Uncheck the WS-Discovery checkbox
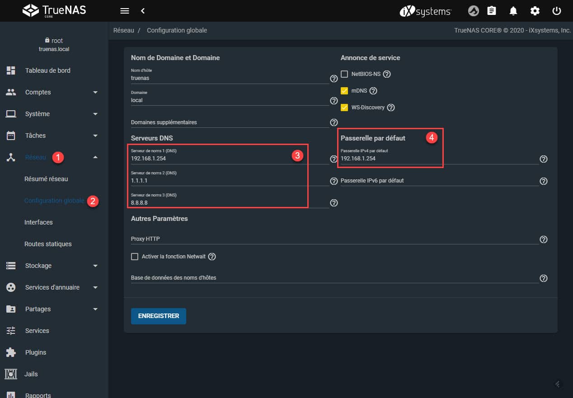 344,108
